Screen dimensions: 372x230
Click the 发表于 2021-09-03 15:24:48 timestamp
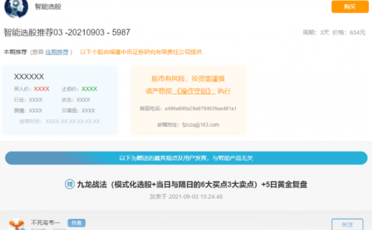pos(186,196)
